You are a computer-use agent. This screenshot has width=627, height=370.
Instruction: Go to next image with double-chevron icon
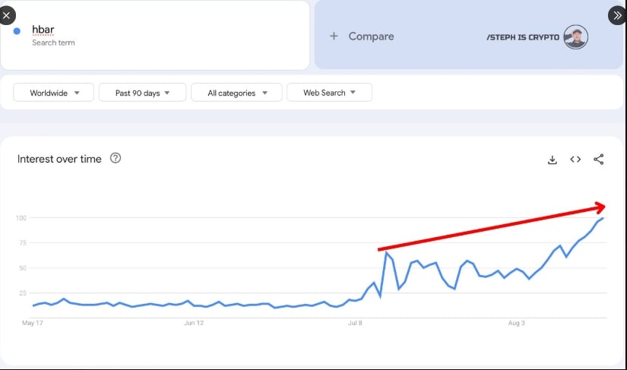click(617, 16)
